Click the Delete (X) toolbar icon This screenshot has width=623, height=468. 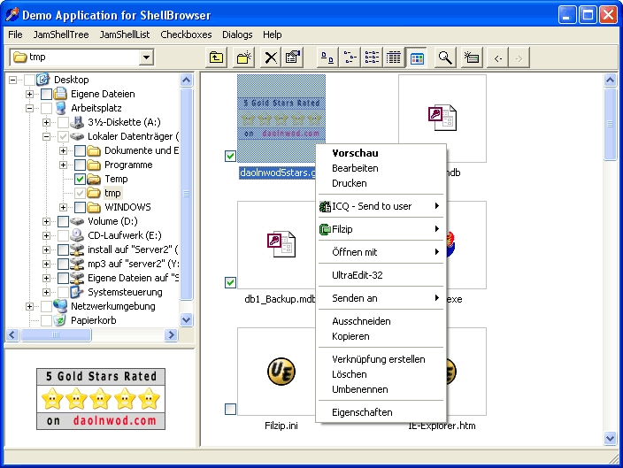pyautogui.click(x=272, y=58)
